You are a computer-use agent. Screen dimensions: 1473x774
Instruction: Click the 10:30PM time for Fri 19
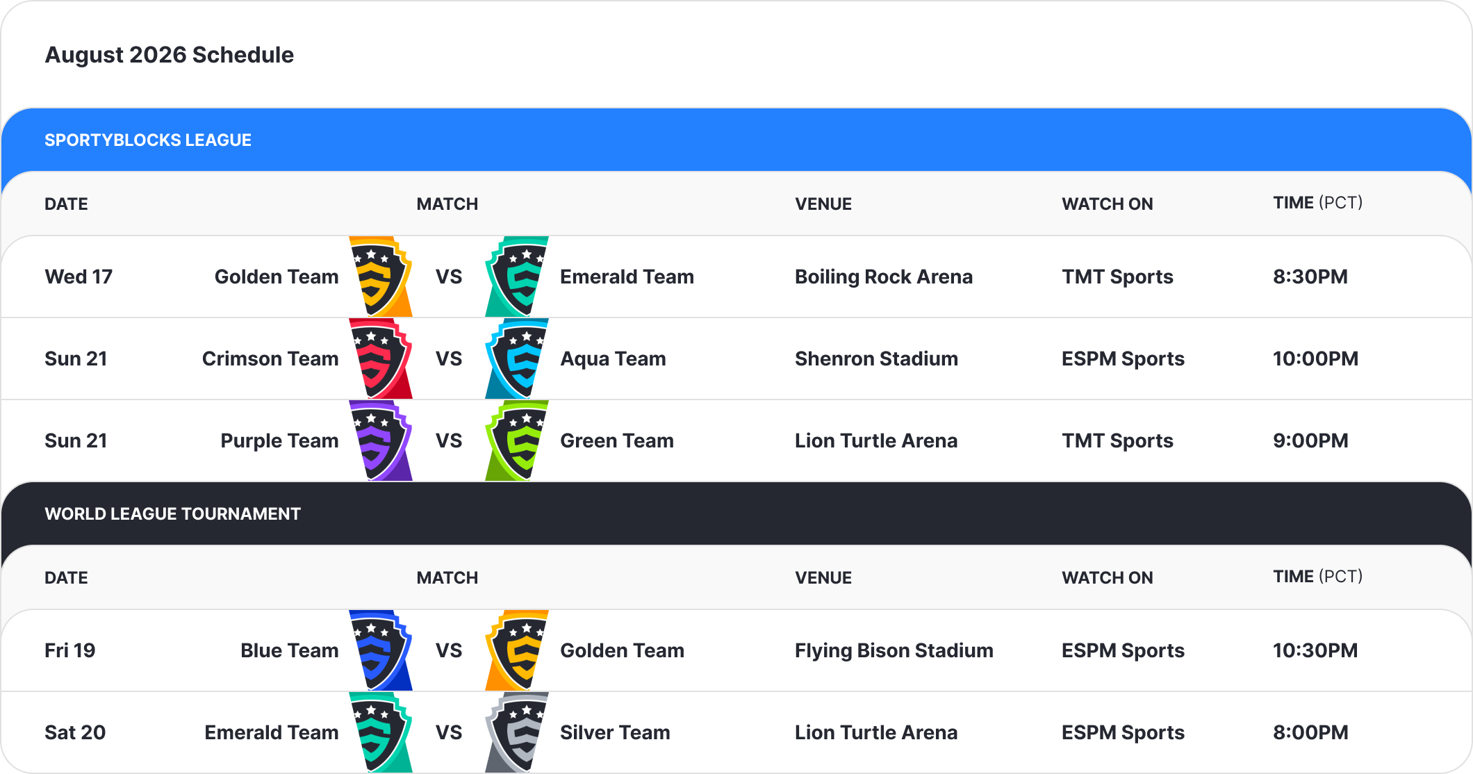1315,650
